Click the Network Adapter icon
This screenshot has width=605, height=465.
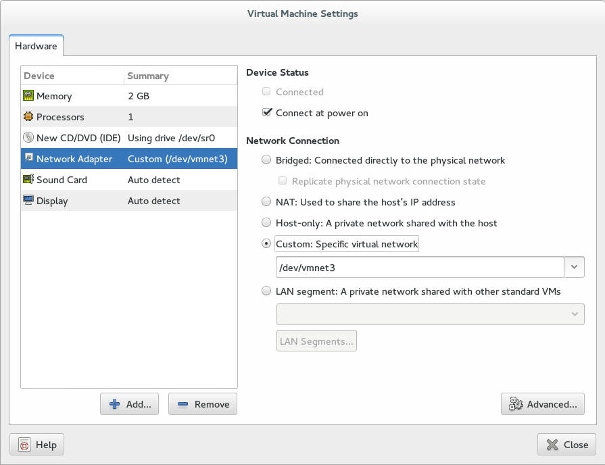28,159
